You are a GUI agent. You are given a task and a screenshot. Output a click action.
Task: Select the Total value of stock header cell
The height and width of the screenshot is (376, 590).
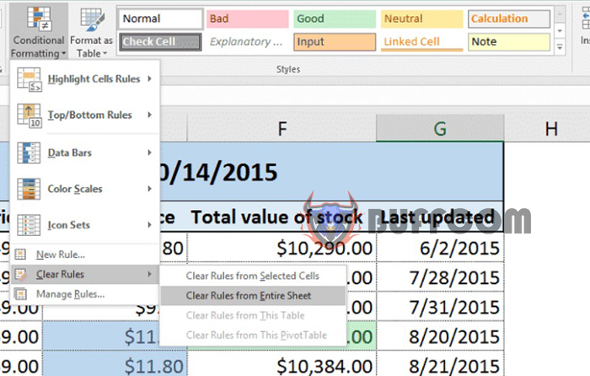[x=282, y=218]
